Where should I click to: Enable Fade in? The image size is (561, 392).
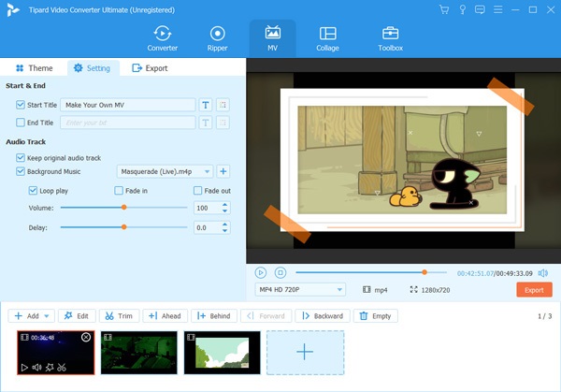click(119, 191)
